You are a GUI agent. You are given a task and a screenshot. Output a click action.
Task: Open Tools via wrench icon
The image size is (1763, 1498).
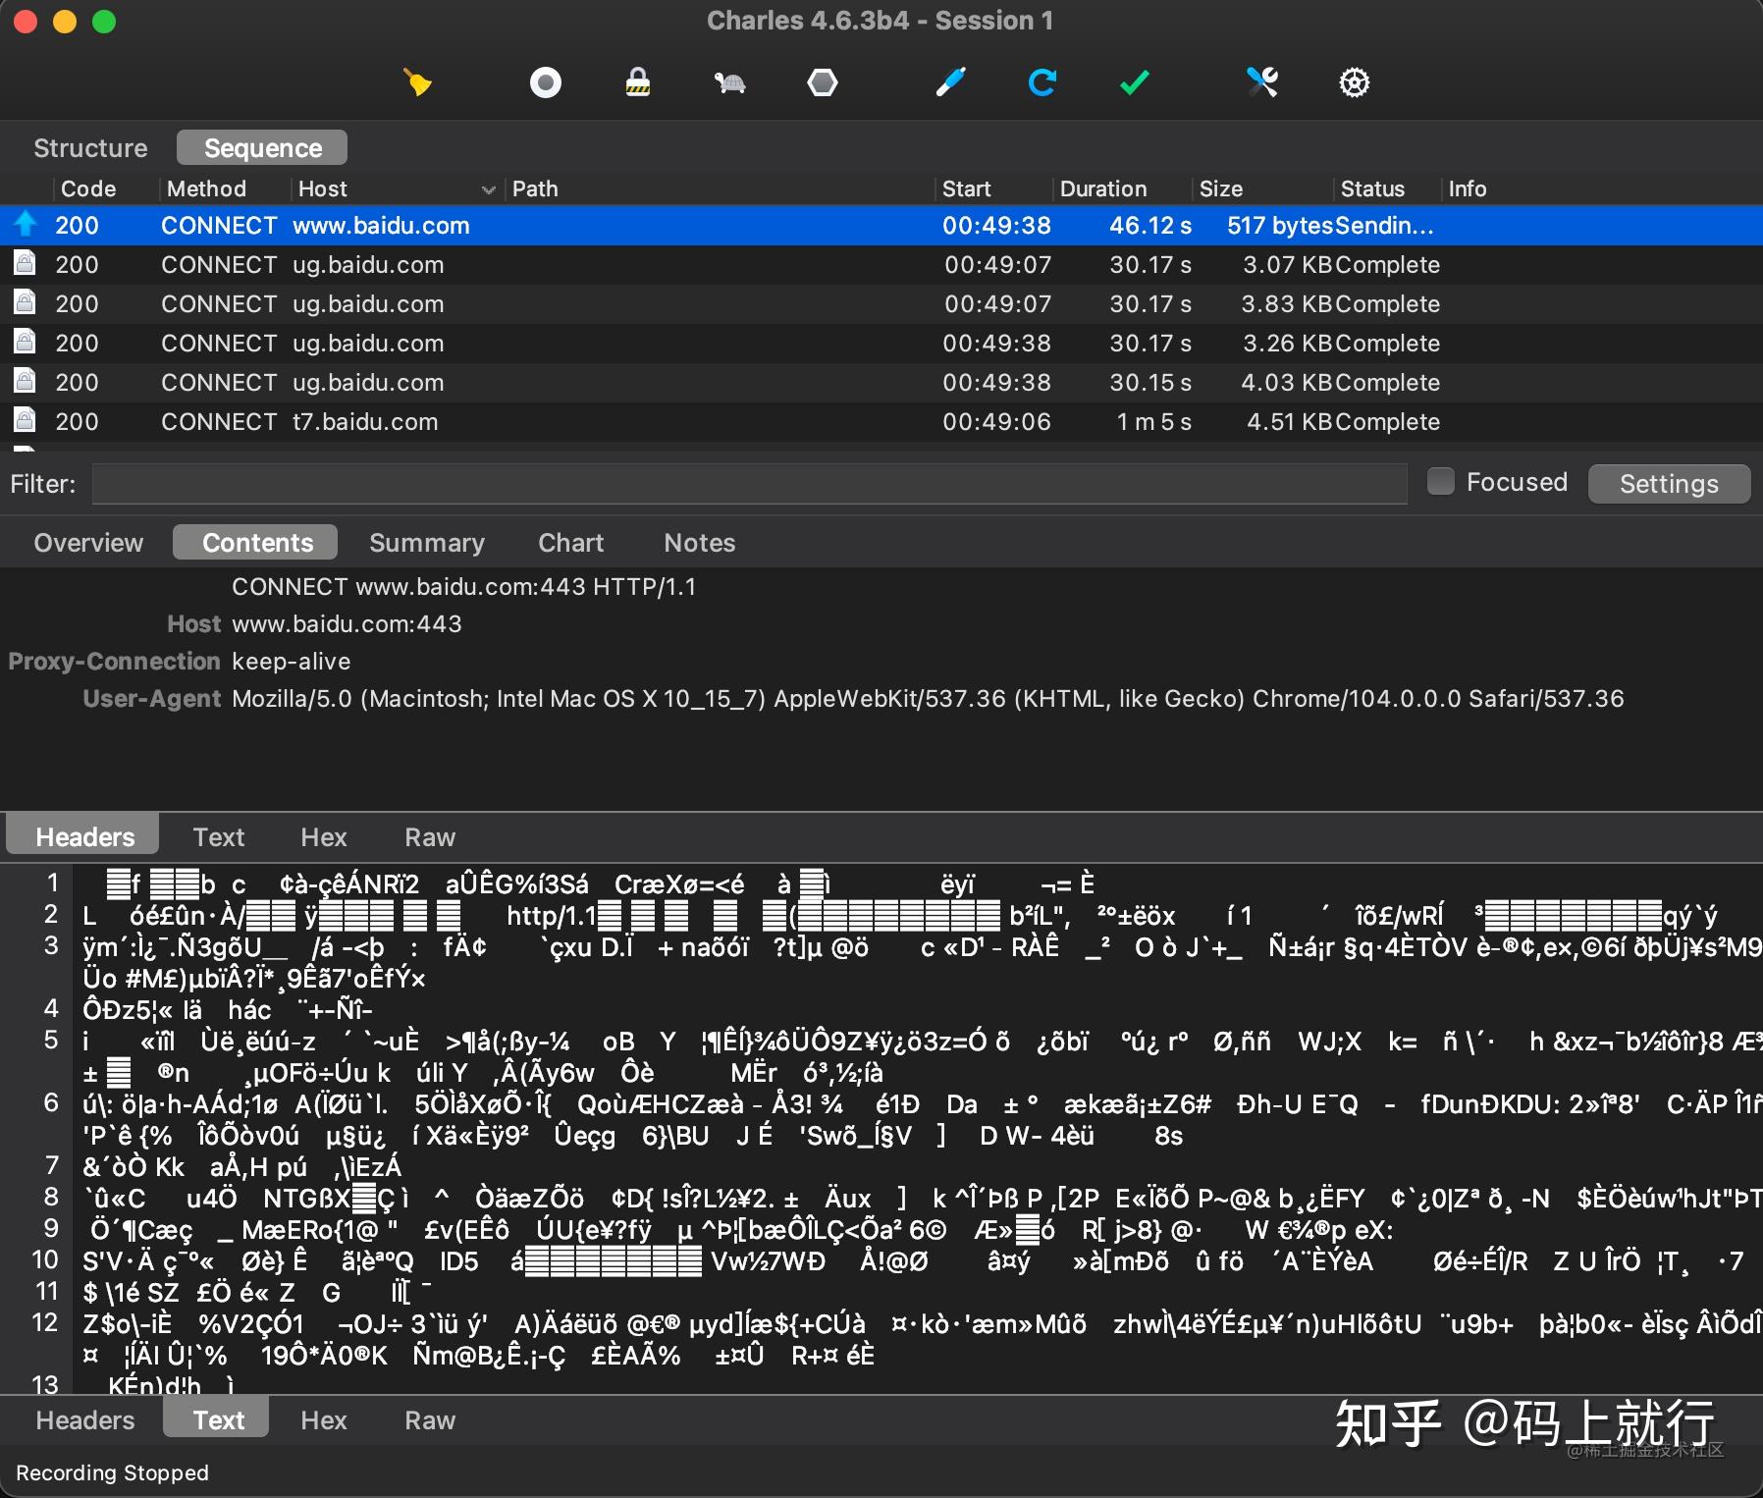point(1261,82)
